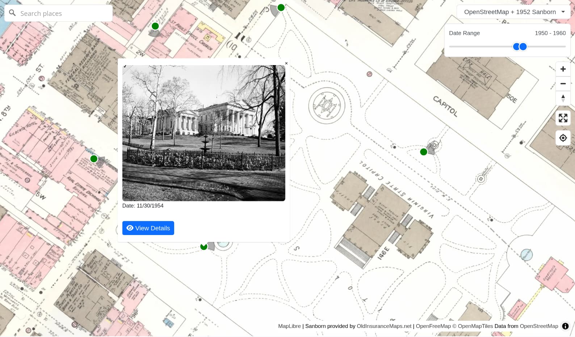Click the right handle of the Date Range slider
Viewport: 575px width, 337px height.
pos(523,47)
